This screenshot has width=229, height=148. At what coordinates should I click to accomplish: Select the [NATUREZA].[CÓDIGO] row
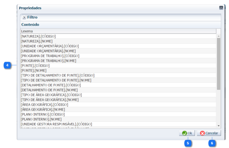click(x=38, y=36)
